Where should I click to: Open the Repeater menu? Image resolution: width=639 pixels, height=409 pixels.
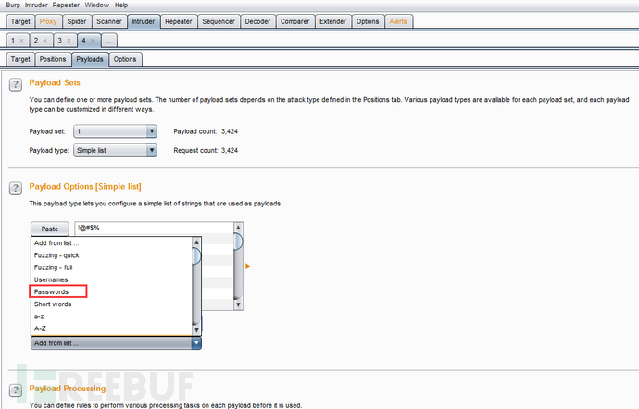click(x=66, y=5)
